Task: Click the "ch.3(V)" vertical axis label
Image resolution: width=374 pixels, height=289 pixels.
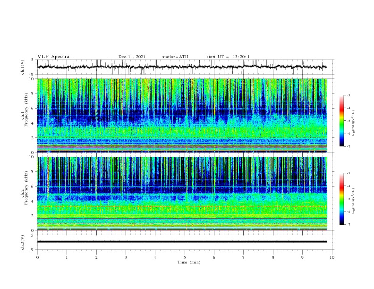Action: tap(23, 242)
